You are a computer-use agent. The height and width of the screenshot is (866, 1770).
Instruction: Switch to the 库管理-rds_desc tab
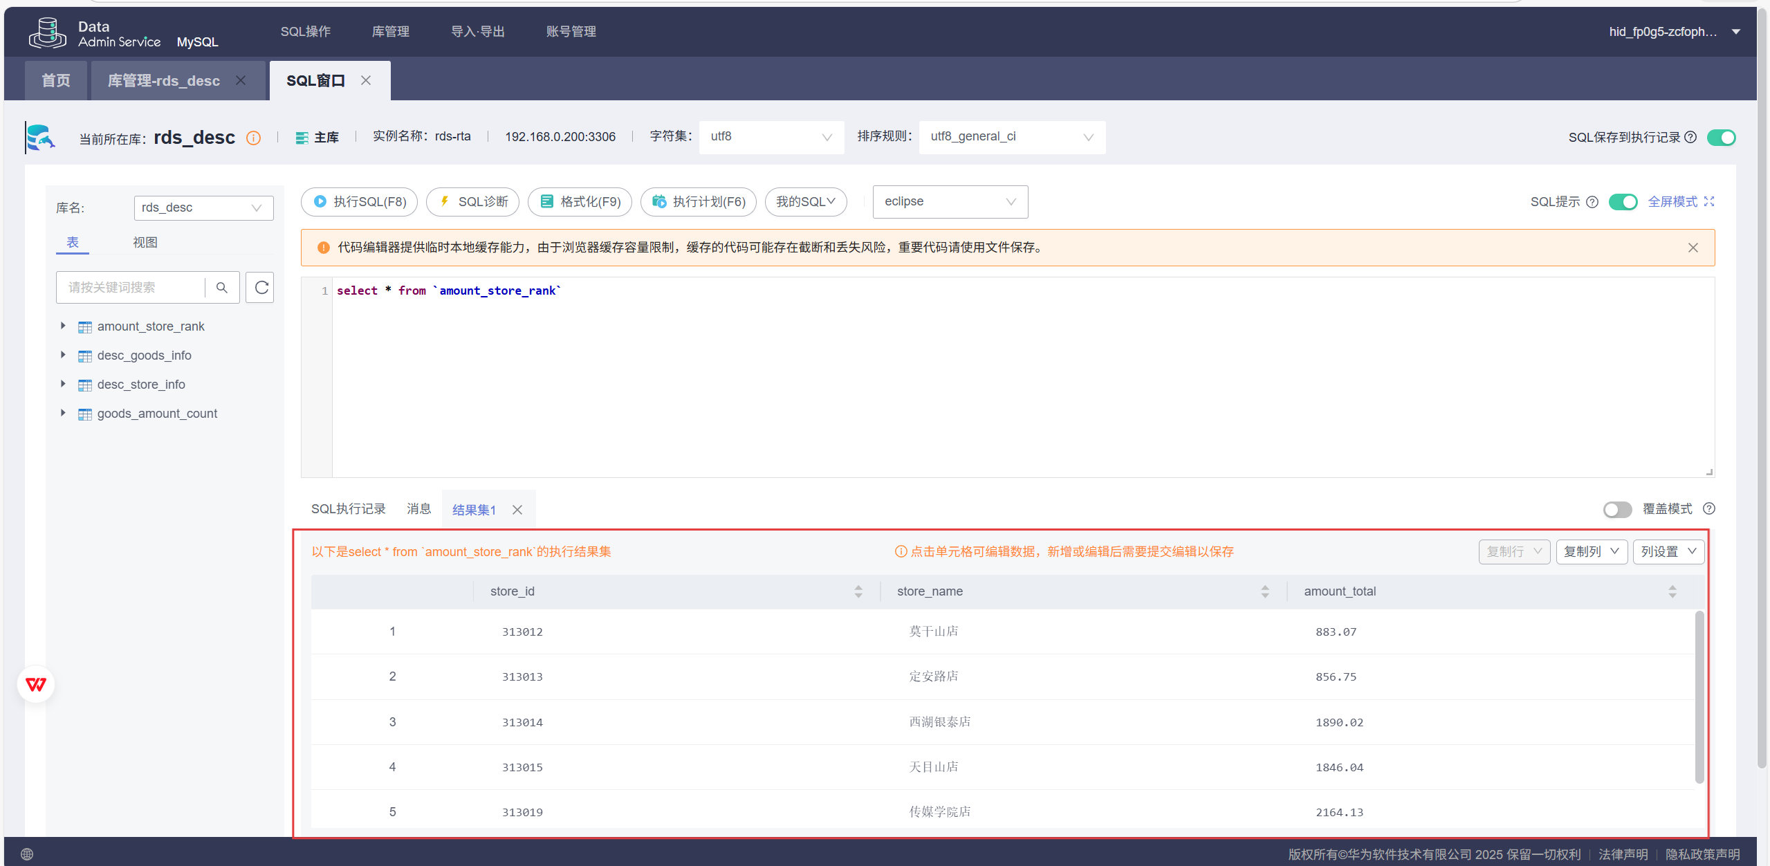pos(164,81)
